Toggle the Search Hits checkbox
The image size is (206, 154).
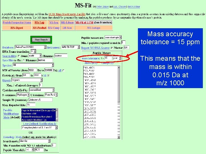tap(19, 56)
